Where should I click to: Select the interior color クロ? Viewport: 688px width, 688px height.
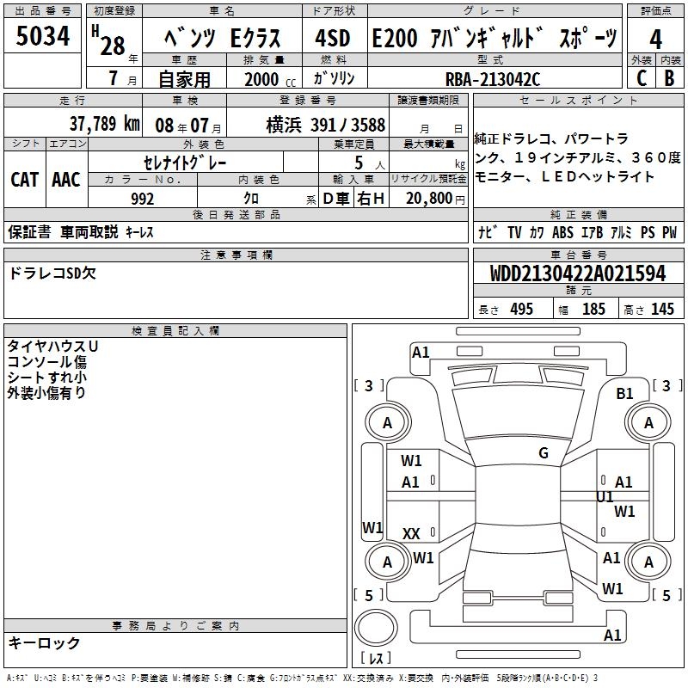[251, 199]
